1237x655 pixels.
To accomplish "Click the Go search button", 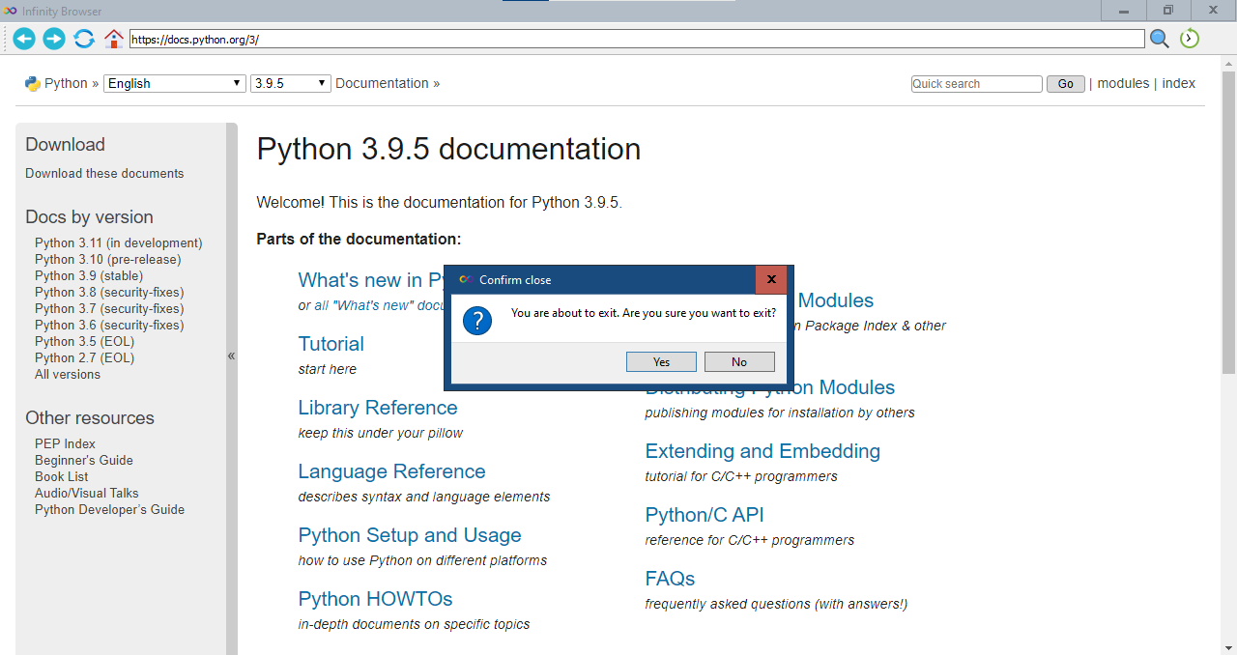I will point(1065,84).
